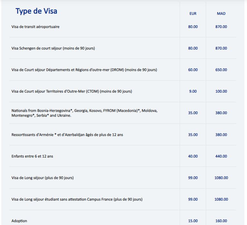
Task: Select 'Visa de Long séjour (plus de 90 jours)'
Action: click(x=42, y=178)
